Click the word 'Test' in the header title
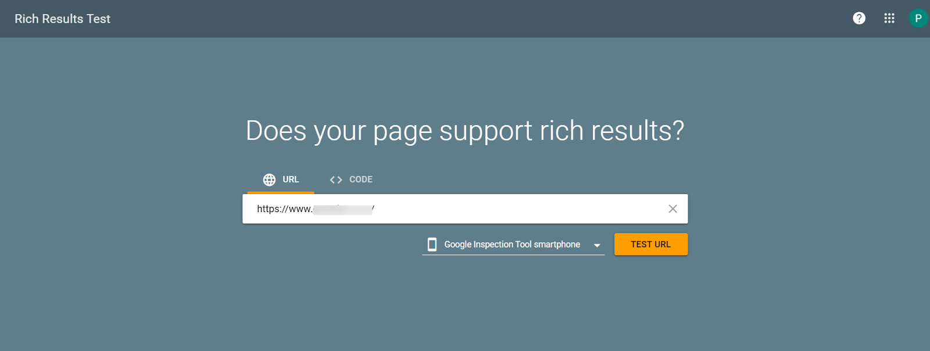 pyautogui.click(x=98, y=19)
